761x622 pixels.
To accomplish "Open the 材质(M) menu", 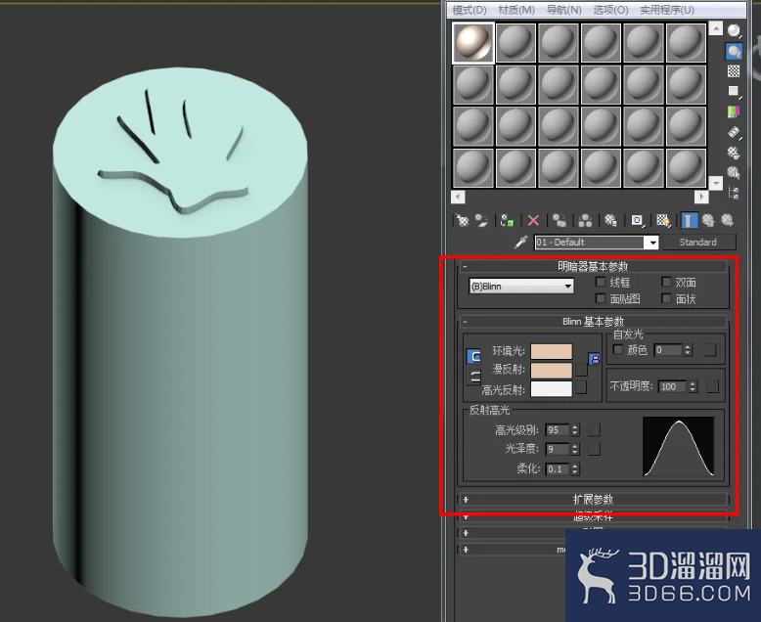I will 516,10.
